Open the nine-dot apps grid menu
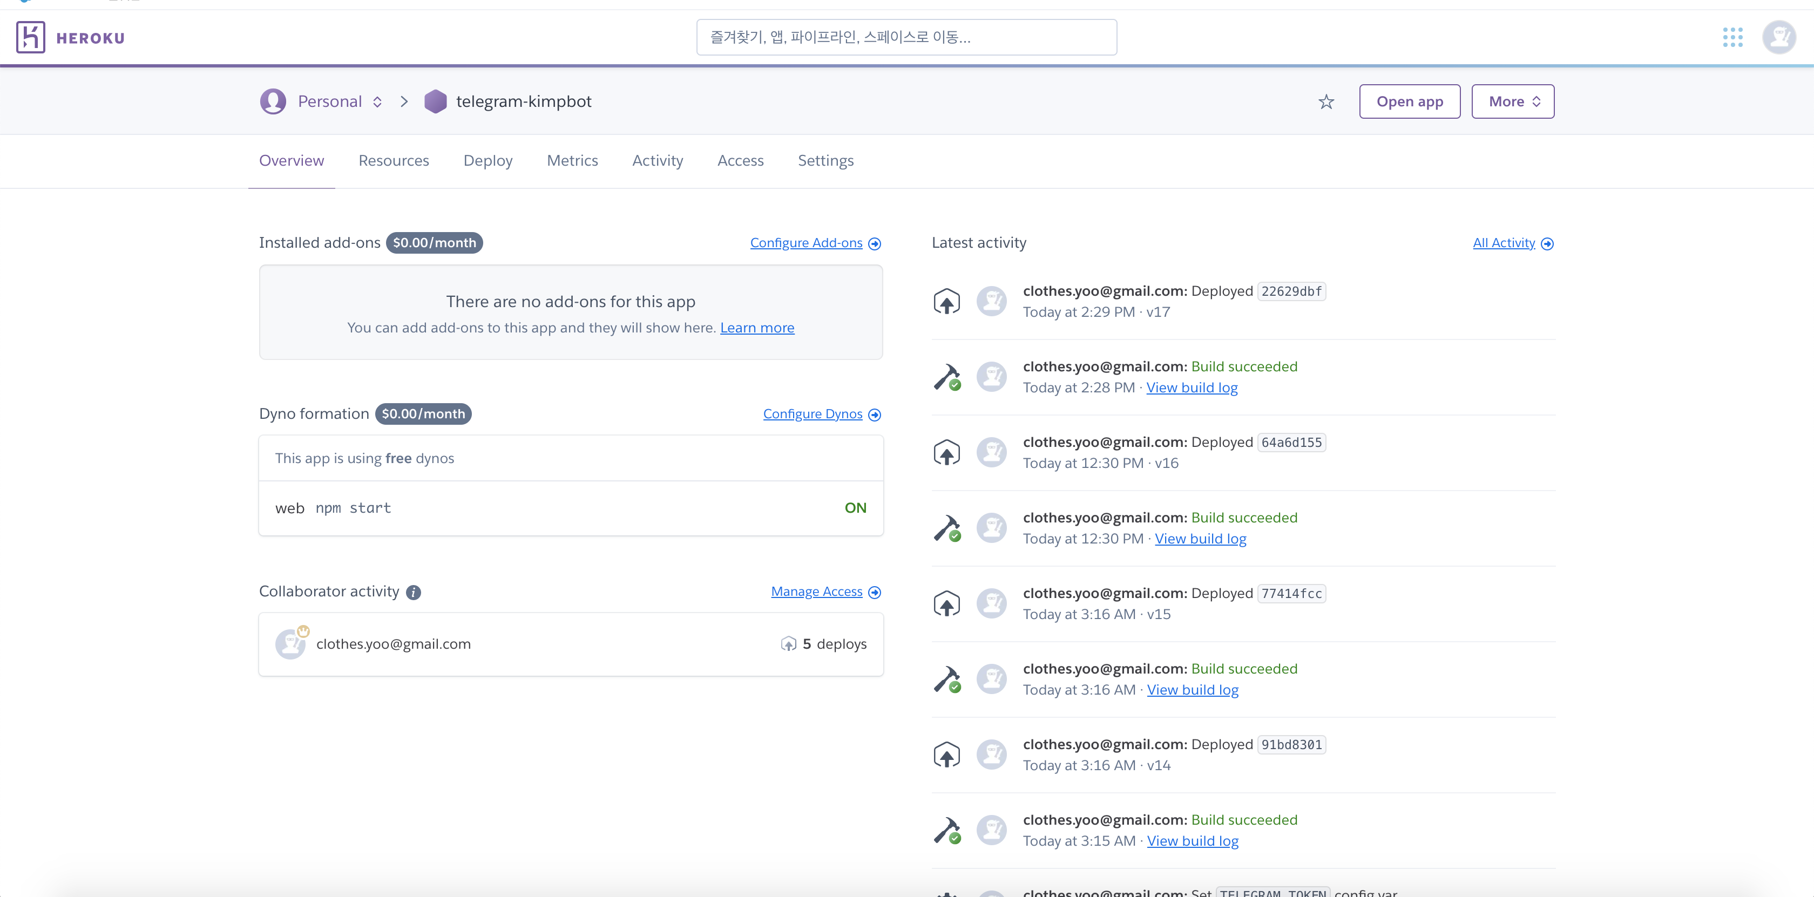 (x=1732, y=37)
